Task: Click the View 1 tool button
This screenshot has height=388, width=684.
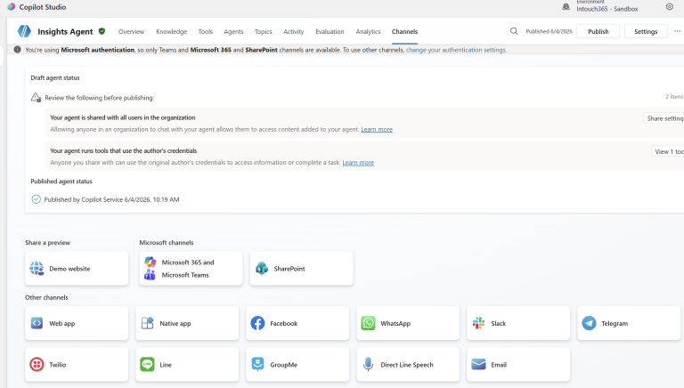Action: coord(668,151)
